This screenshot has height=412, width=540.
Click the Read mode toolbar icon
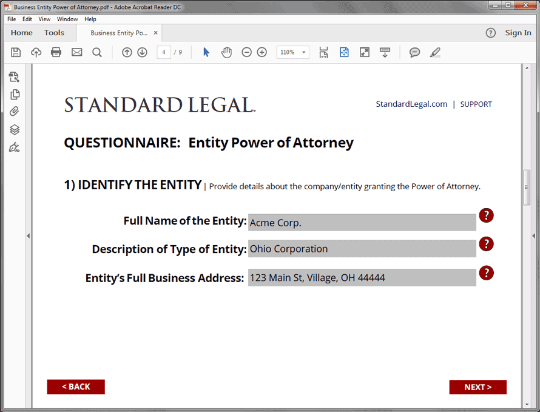[x=385, y=52]
